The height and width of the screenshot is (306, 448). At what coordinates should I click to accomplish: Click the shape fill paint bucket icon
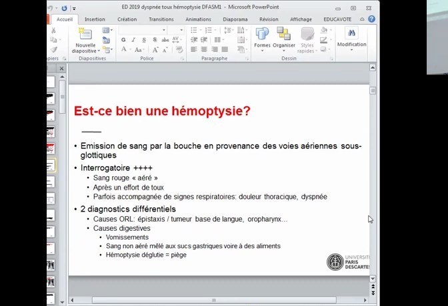[324, 30]
